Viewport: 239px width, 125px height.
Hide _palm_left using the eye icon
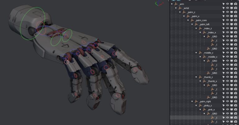pos(227,24)
